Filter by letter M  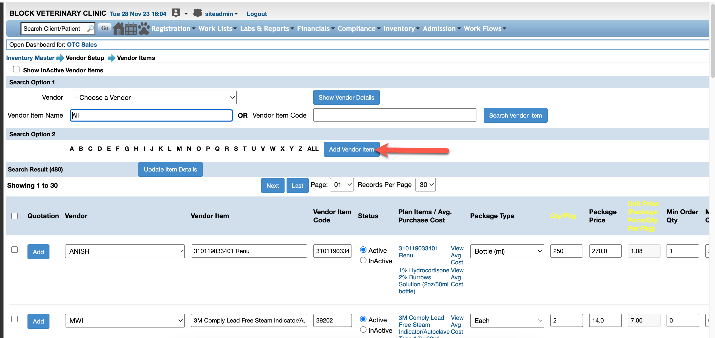pos(179,149)
